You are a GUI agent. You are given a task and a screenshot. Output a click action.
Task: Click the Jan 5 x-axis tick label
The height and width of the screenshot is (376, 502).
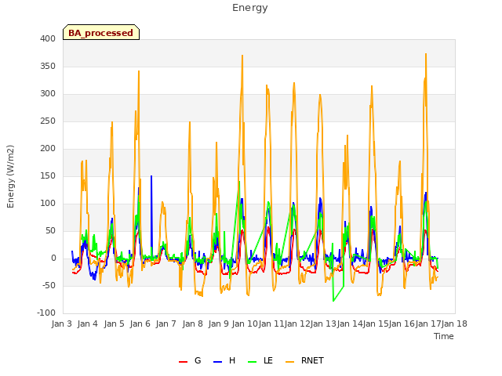[x=114, y=324]
